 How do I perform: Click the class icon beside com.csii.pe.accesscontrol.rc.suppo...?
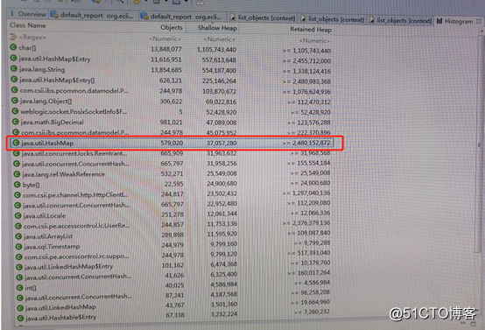[x=19, y=256]
